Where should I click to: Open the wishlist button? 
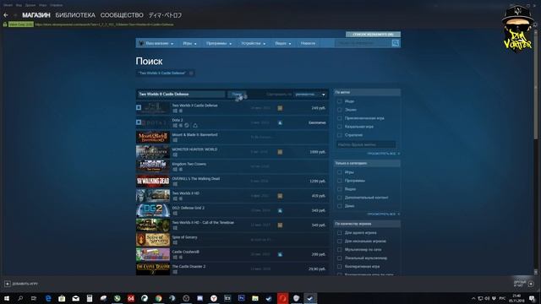pyautogui.click(x=373, y=35)
